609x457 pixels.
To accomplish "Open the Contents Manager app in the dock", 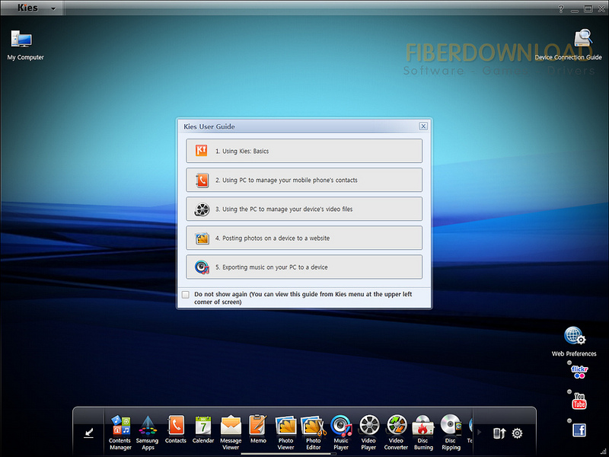I will pos(120,432).
